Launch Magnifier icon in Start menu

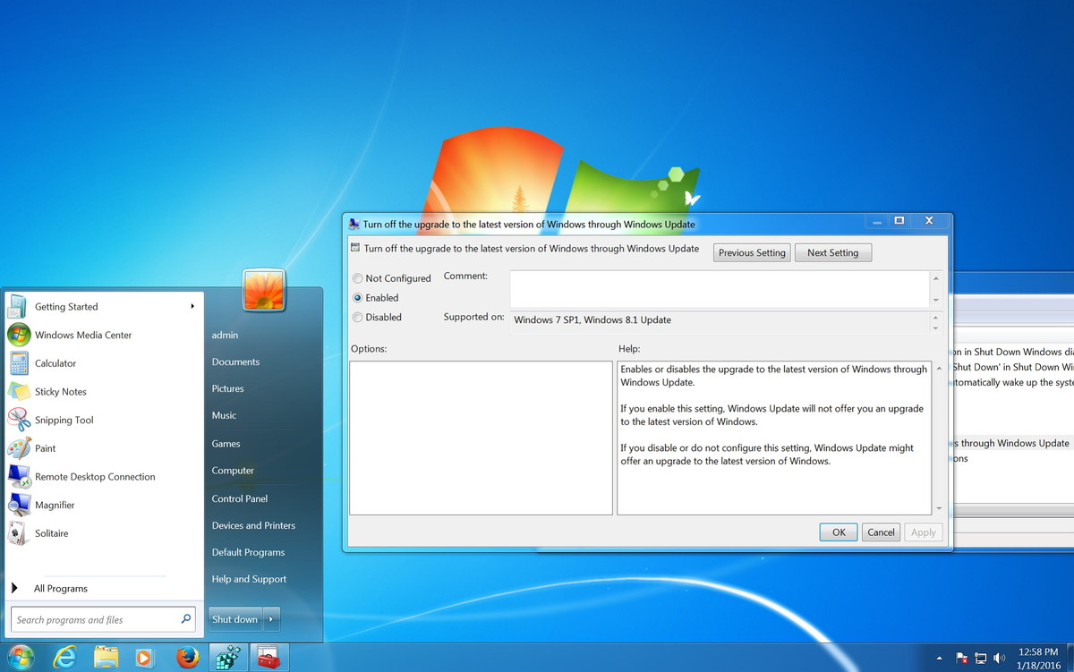tap(19, 505)
